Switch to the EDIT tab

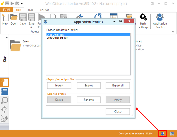(x=31, y=10)
